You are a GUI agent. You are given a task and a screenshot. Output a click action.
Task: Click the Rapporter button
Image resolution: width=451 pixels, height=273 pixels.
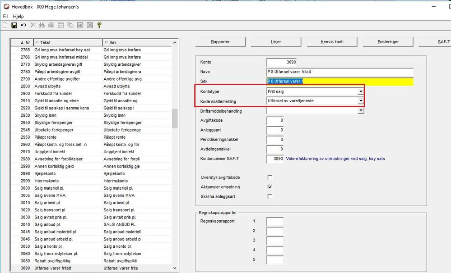point(220,42)
